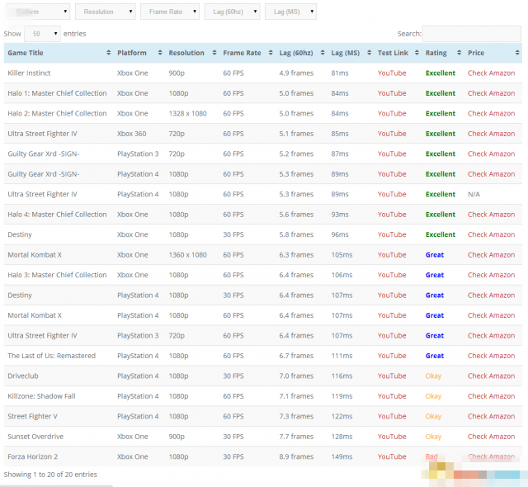528x487 pixels.
Task: Open the Lag (60hz) filter dropdown
Action: tap(232, 12)
